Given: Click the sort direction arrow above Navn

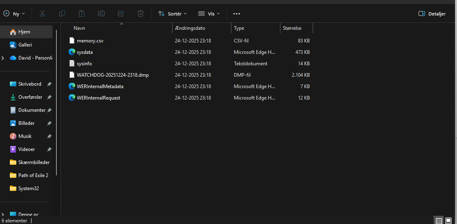Looking at the screenshot, I should 121,24.
